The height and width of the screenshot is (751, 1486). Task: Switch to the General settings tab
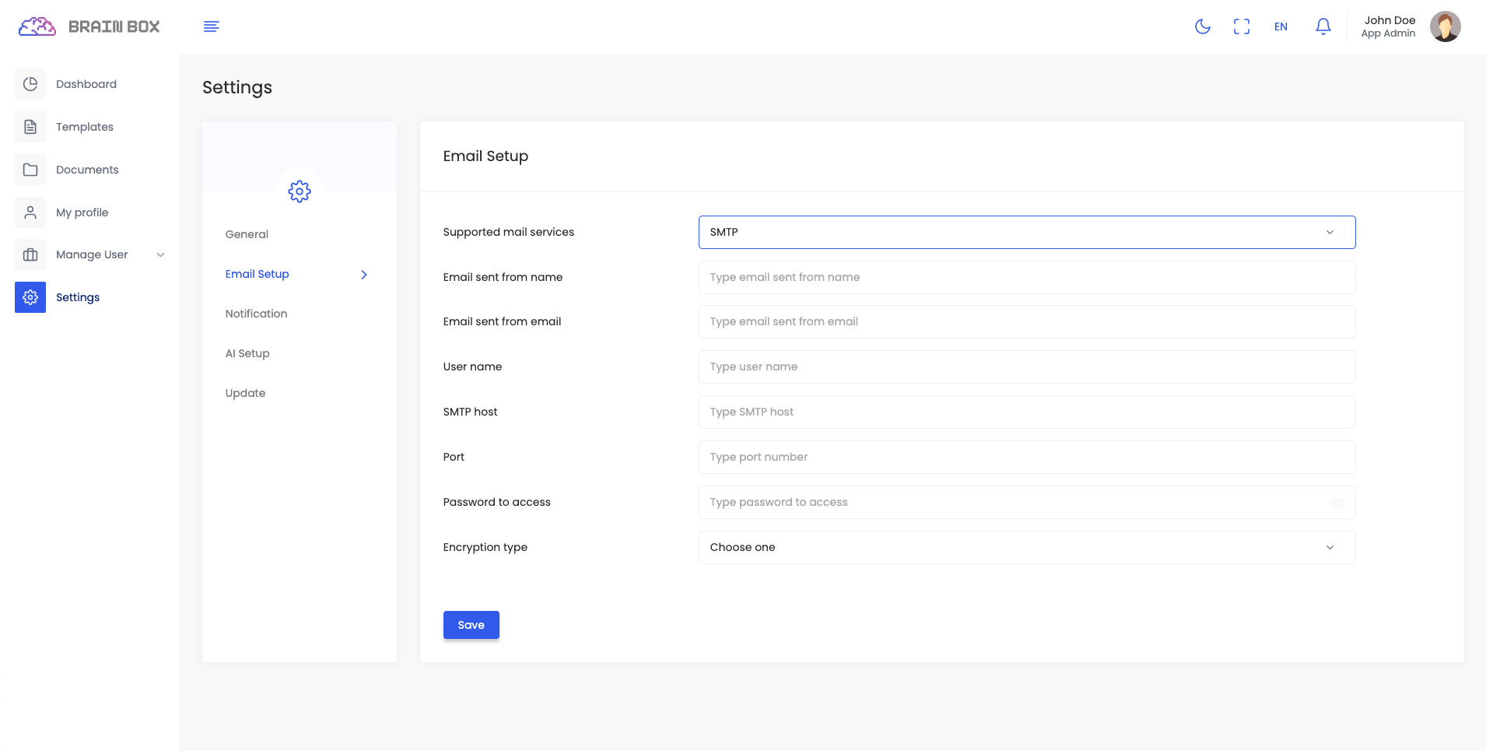pyautogui.click(x=247, y=234)
